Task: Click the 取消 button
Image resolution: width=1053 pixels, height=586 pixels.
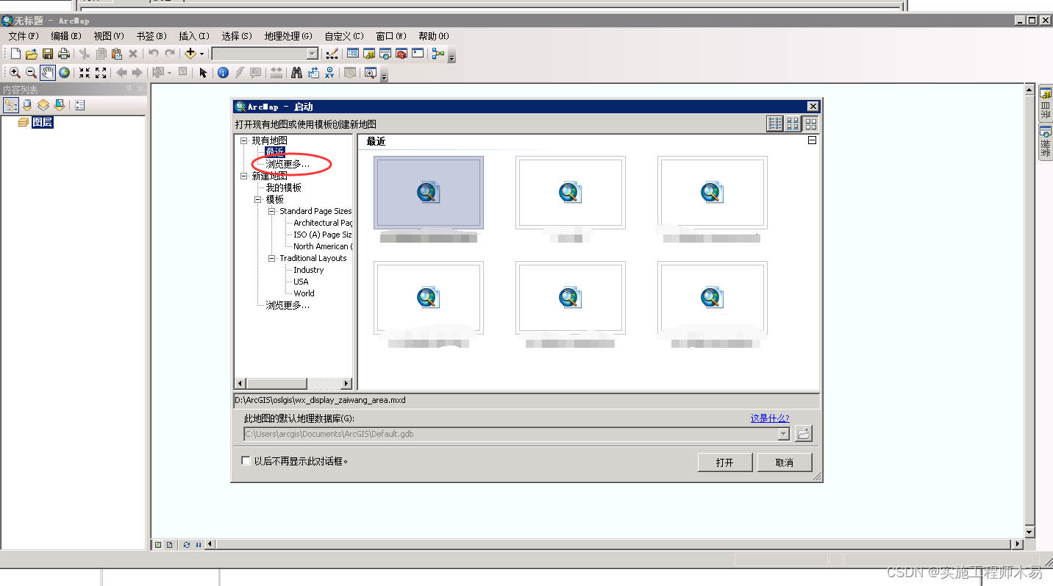Action: [x=785, y=462]
